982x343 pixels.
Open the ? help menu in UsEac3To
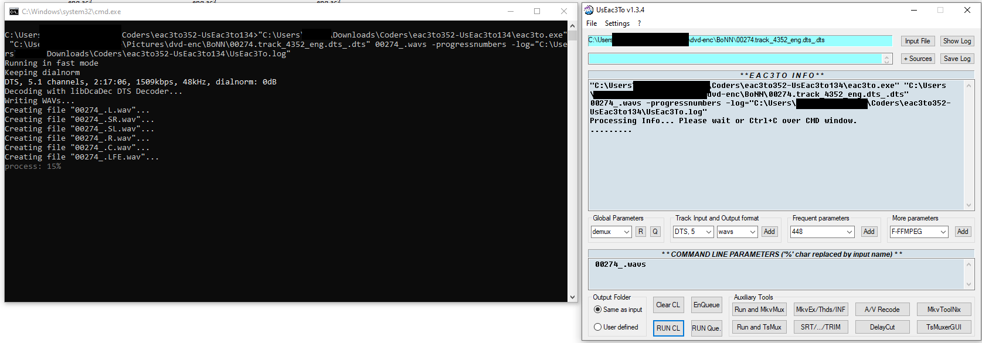[x=639, y=23]
